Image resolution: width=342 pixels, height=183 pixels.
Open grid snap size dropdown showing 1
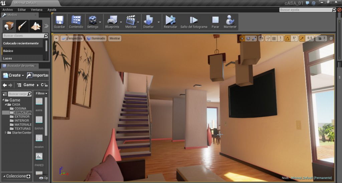[280, 39]
